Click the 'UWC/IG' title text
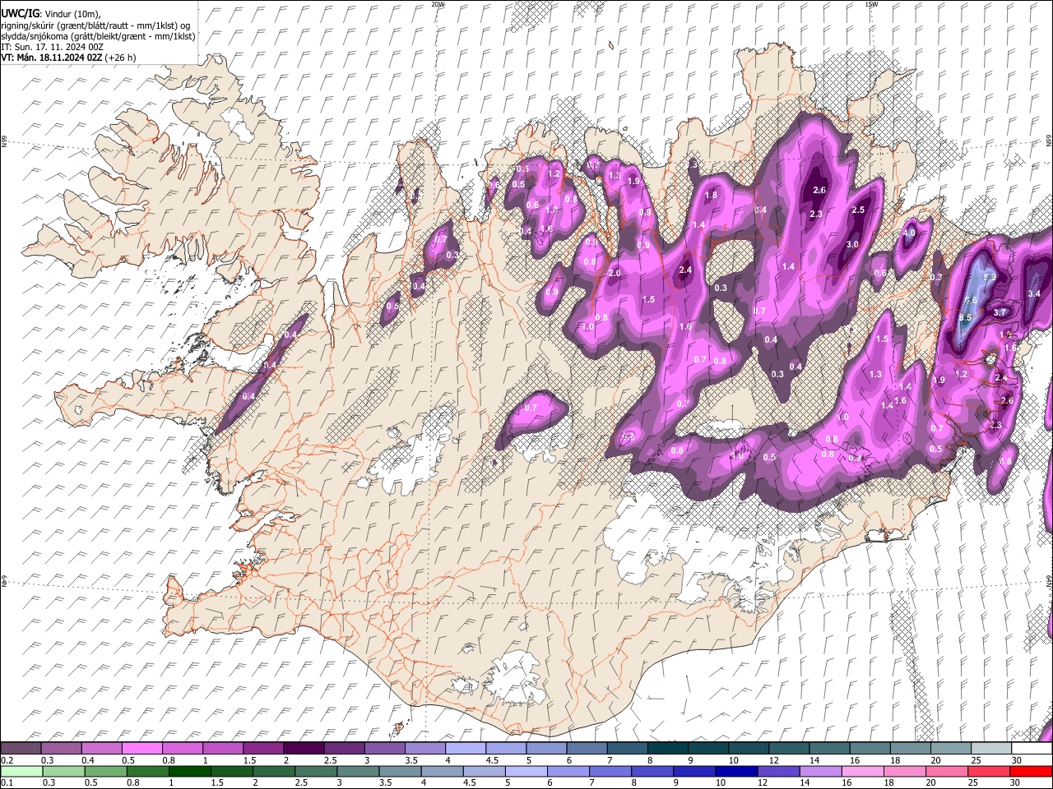 pos(20,14)
